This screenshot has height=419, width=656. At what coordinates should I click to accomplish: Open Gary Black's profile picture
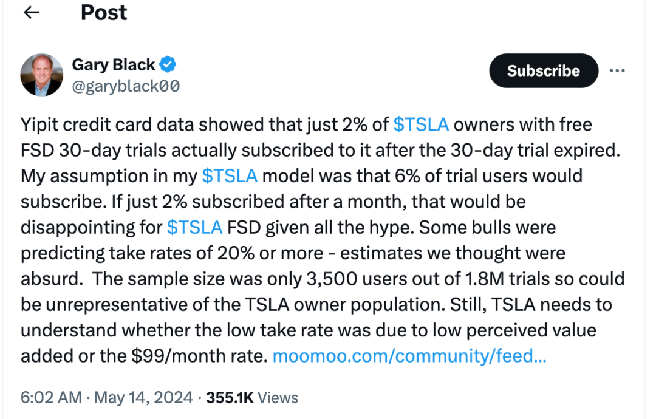tap(42, 75)
